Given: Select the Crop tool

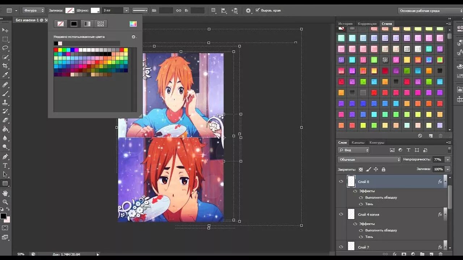Looking at the screenshot, I should tap(5, 66).
